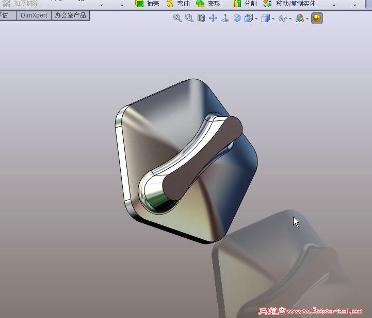
Task: Click the blue 3D cube view icon
Action: click(x=237, y=18)
